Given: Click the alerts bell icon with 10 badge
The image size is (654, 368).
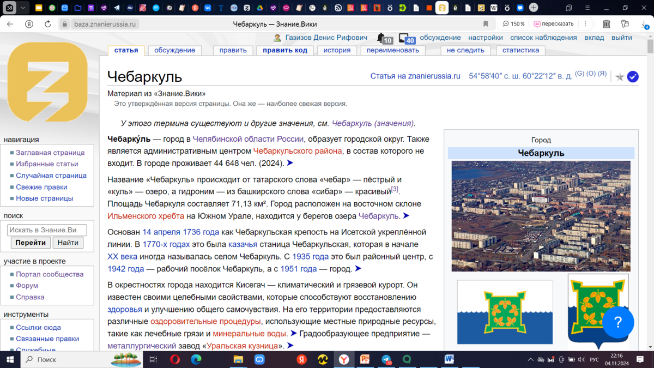Looking at the screenshot, I should [381, 38].
